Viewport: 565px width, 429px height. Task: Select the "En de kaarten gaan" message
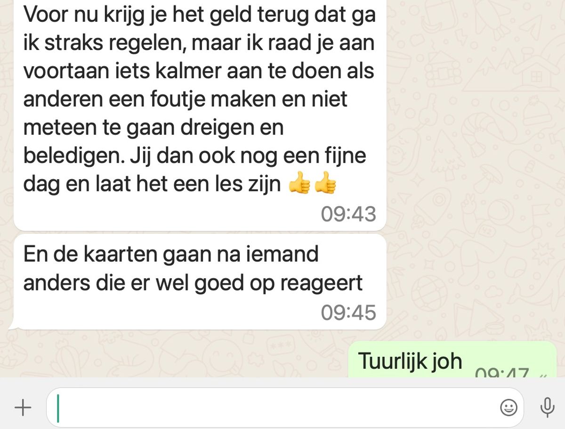coord(200,282)
